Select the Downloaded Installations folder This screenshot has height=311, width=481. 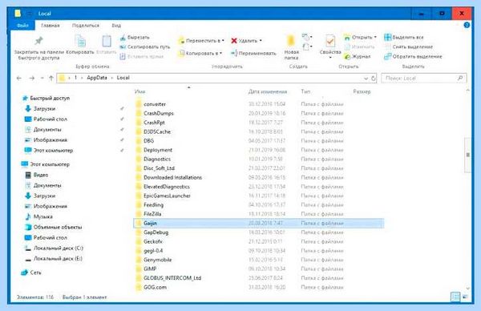(172, 177)
